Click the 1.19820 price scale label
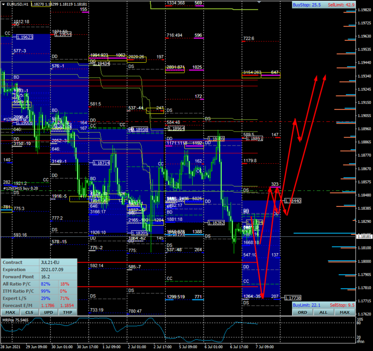This screenshot has height=351, width=373. click(365, 10)
